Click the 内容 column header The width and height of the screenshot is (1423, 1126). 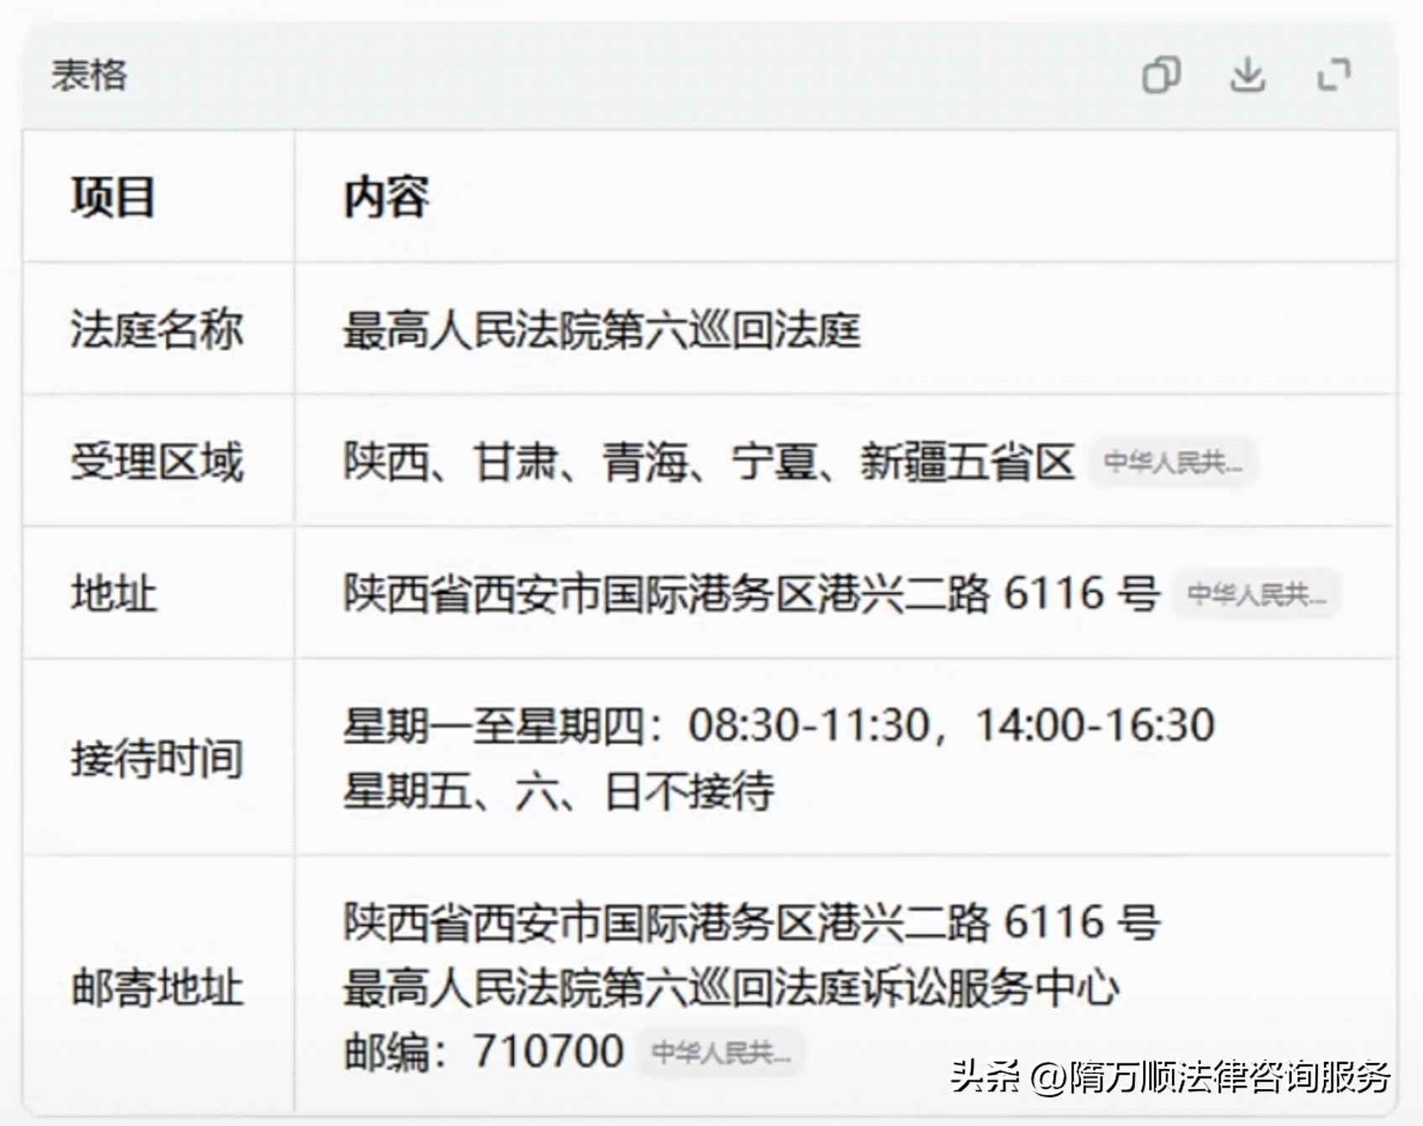(386, 197)
